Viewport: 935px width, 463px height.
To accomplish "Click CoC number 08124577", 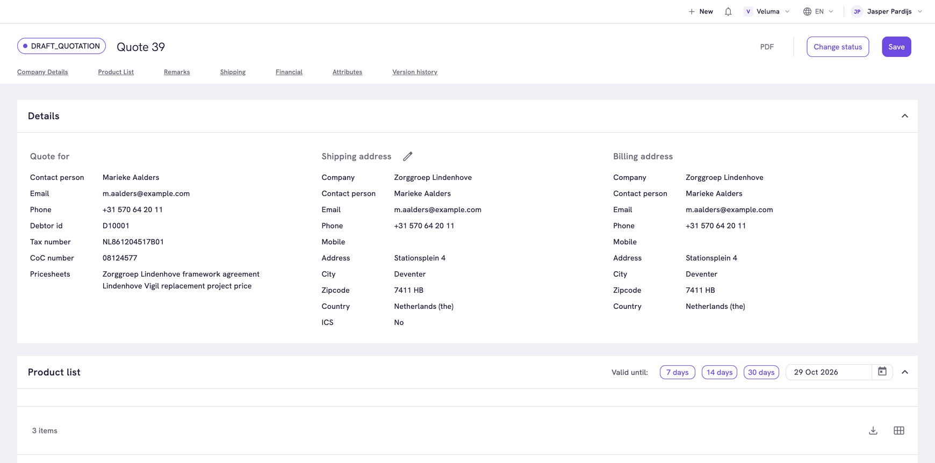I will tap(120, 258).
